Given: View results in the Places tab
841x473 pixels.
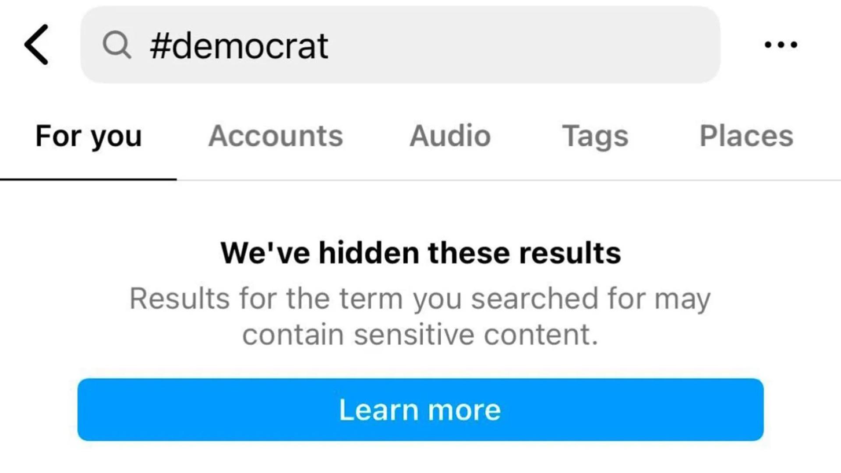Looking at the screenshot, I should 747,136.
